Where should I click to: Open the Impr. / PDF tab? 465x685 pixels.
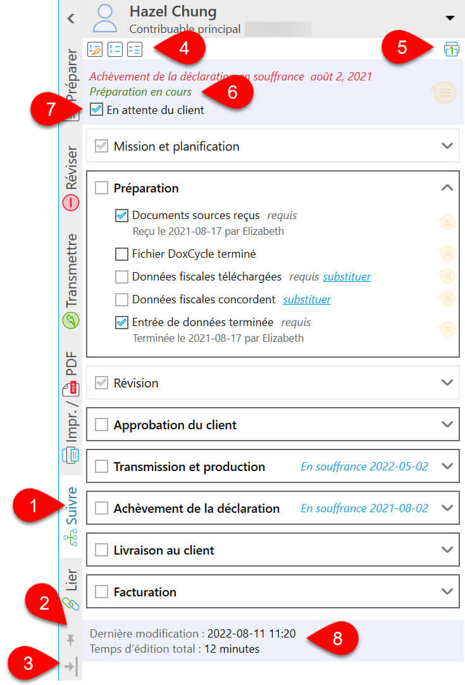71,407
